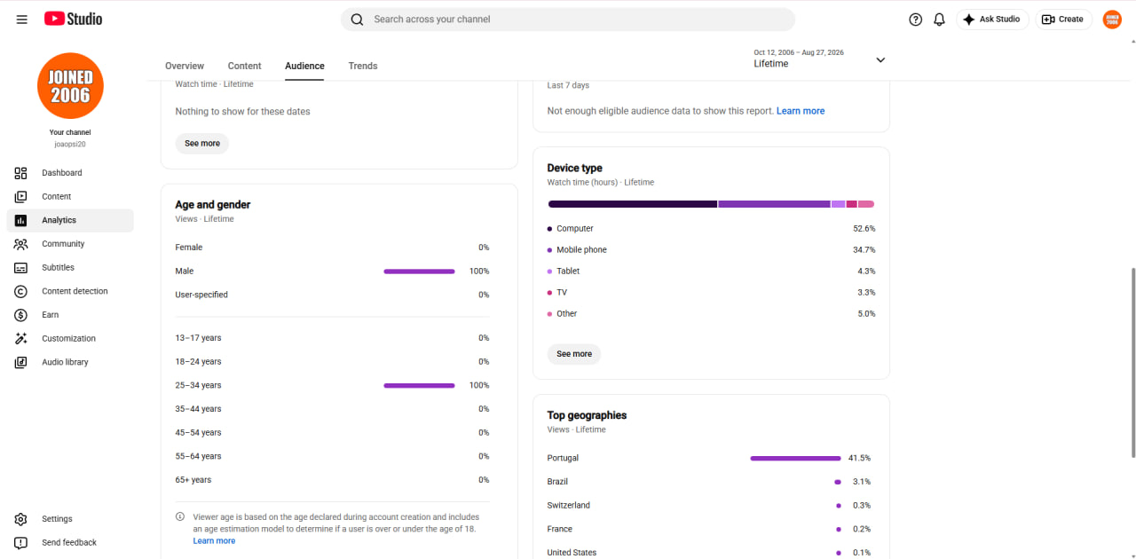Click the Analytics sidebar icon
This screenshot has width=1136, height=559.
click(x=21, y=220)
